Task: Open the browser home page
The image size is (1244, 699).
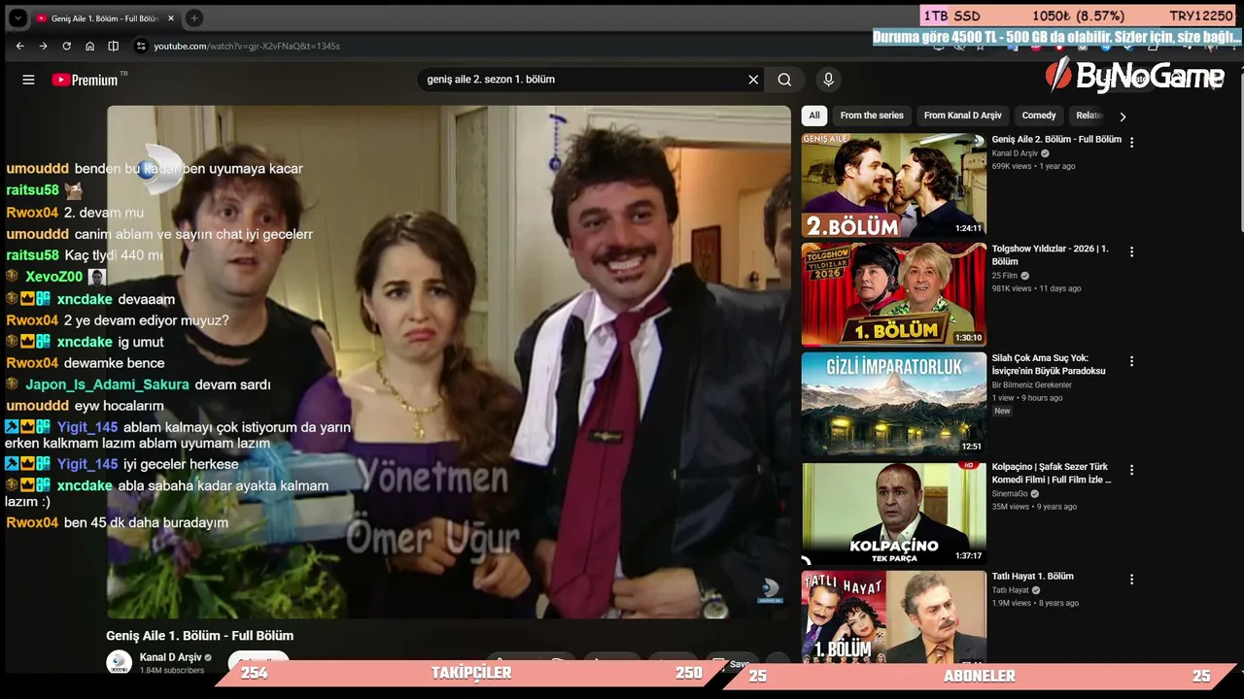Action: [x=89, y=46]
